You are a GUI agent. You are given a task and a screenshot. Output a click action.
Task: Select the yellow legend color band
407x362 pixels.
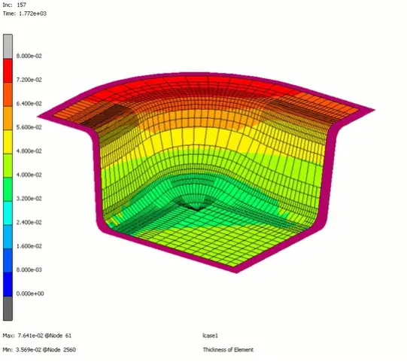pos(8,142)
